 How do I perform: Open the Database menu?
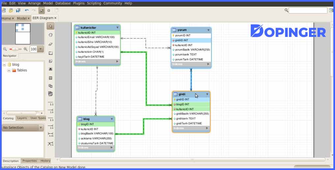click(63, 3)
